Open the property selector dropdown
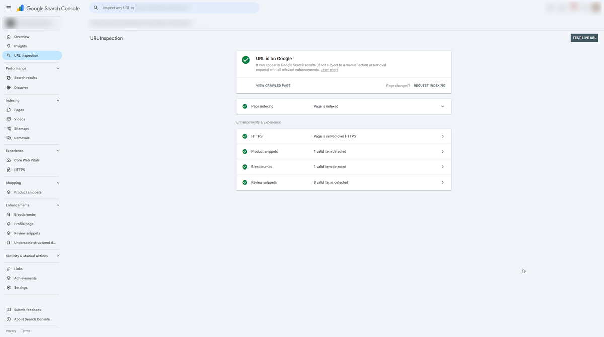Viewport: 604px width, 337px height. (31, 23)
